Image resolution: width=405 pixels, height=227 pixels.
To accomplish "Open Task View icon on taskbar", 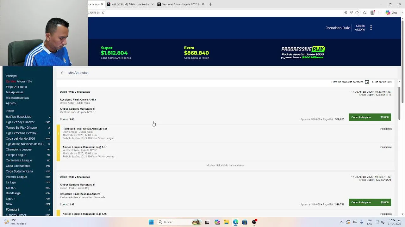I will [207, 222].
